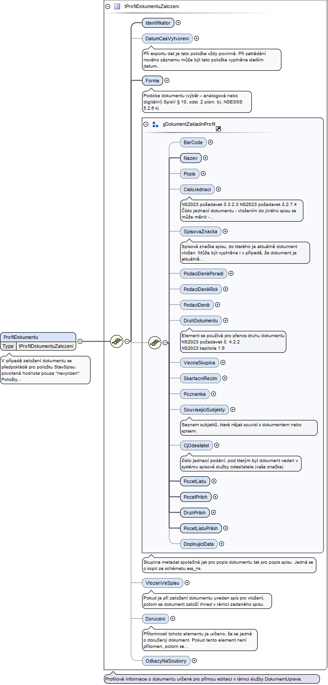Expand the VecnaSkupina plus icon
This screenshot has width=328, height=685.
223,363
